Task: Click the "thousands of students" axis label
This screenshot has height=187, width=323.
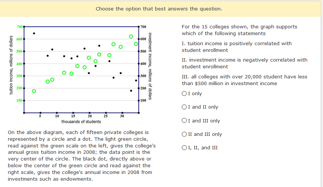Action: click(x=81, y=122)
